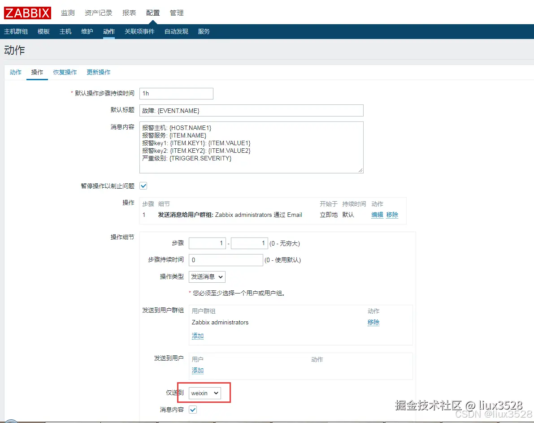Go to 主机 submenu
The image size is (534, 423).
pos(65,31)
